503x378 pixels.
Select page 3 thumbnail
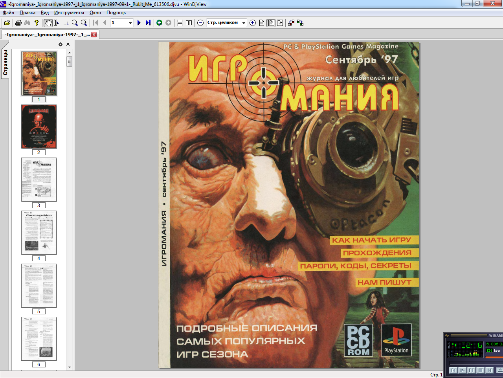[x=39, y=180]
